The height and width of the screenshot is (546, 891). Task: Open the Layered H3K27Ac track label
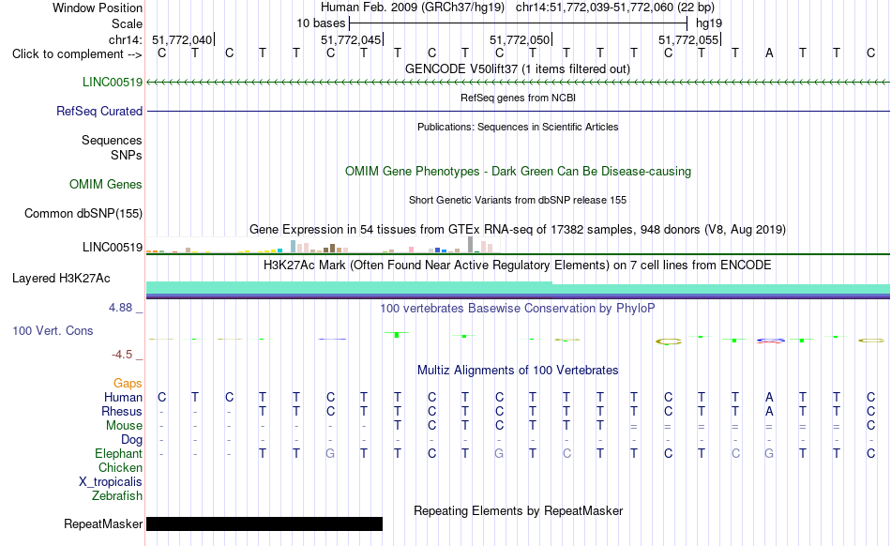[61, 278]
